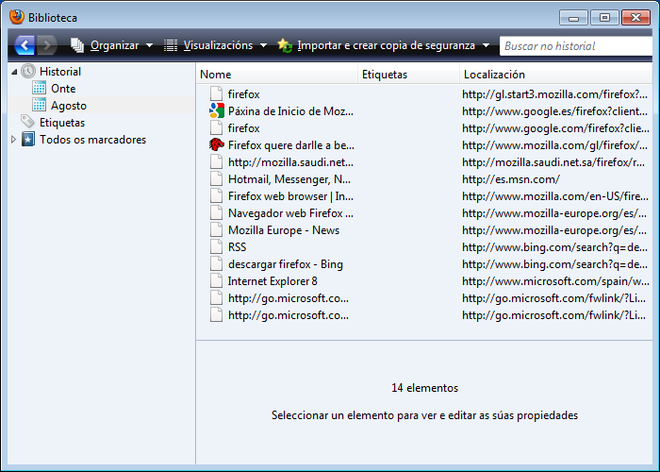
Task: Click the Historial clock icon
Action: click(x=28, y=71)
